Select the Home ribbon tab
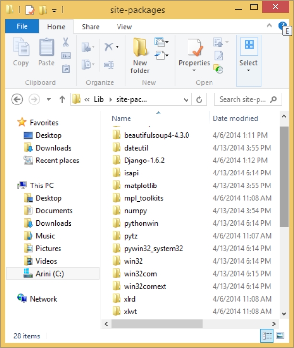This screenshot has width=294, height=348. [x=56, y=27]
